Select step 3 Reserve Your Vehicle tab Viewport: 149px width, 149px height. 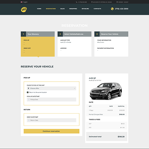pyautogui.click(x=111, y=34)
